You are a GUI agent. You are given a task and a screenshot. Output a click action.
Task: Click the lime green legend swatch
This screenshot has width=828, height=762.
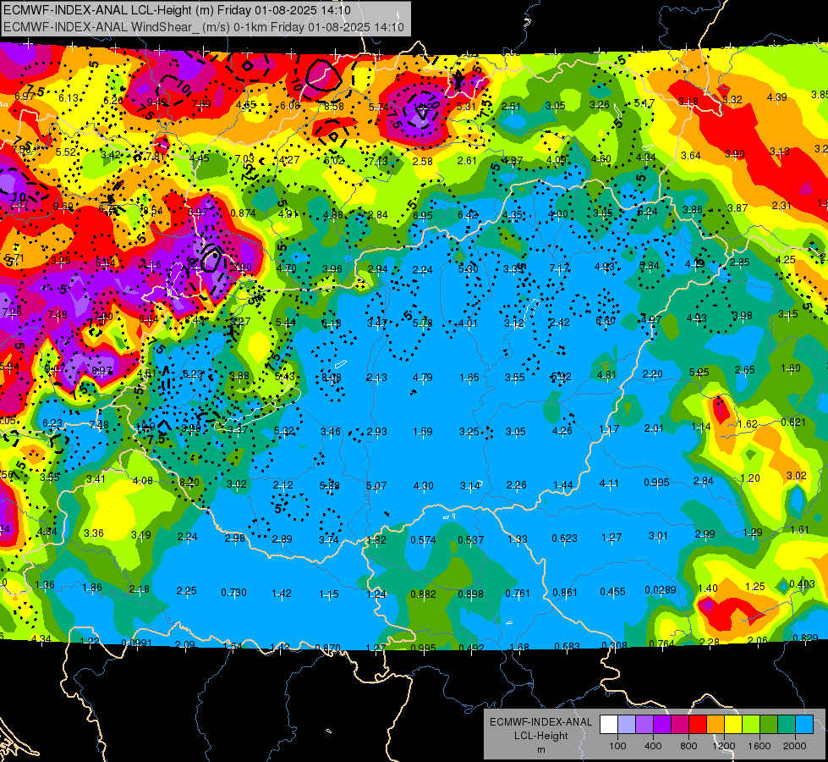(x=751, y=725)
